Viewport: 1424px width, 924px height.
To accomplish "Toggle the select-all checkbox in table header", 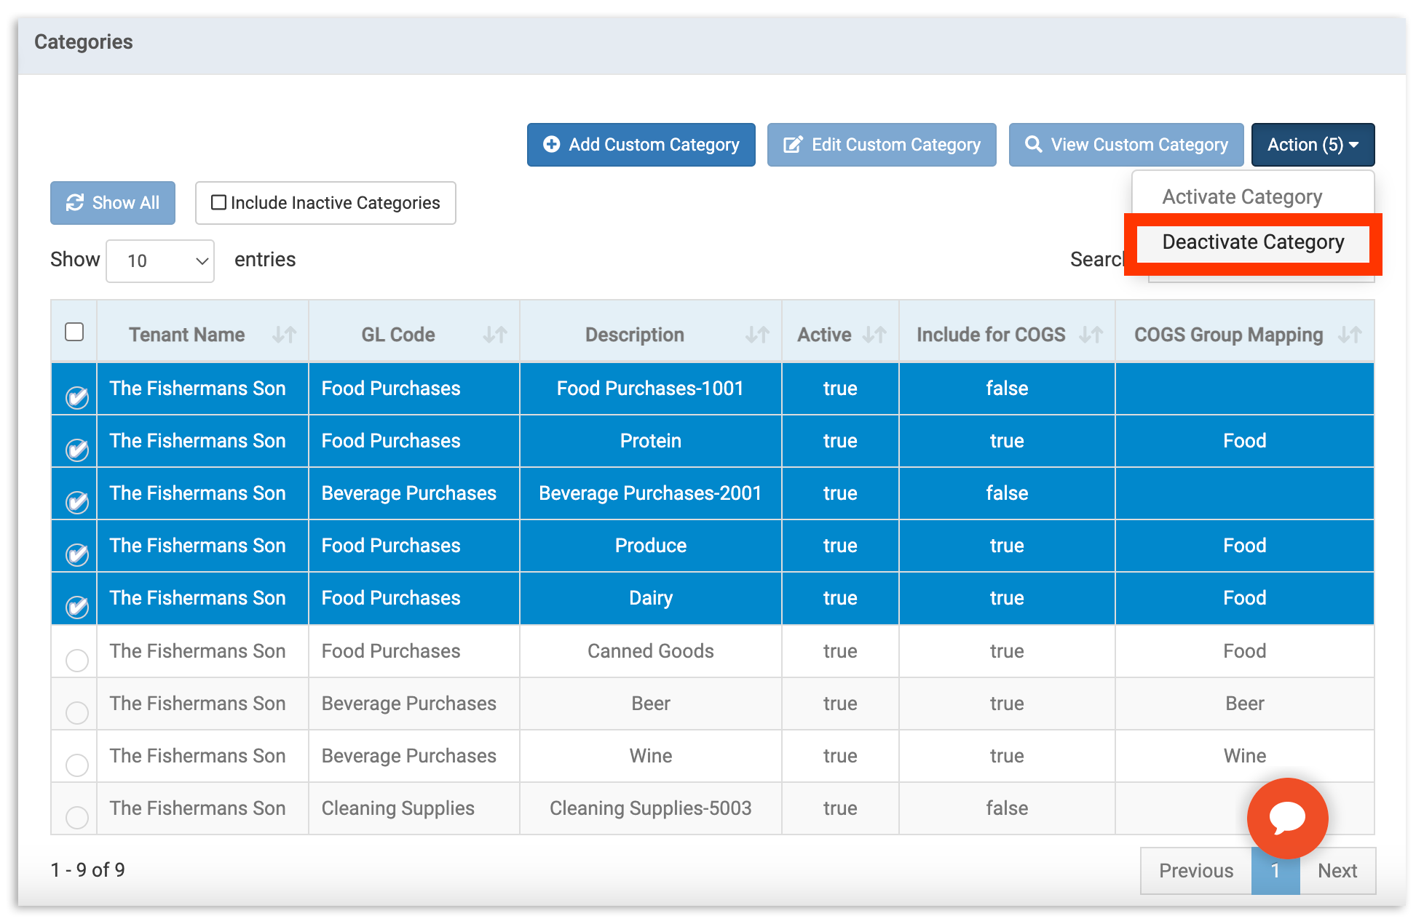I will 74,331.
